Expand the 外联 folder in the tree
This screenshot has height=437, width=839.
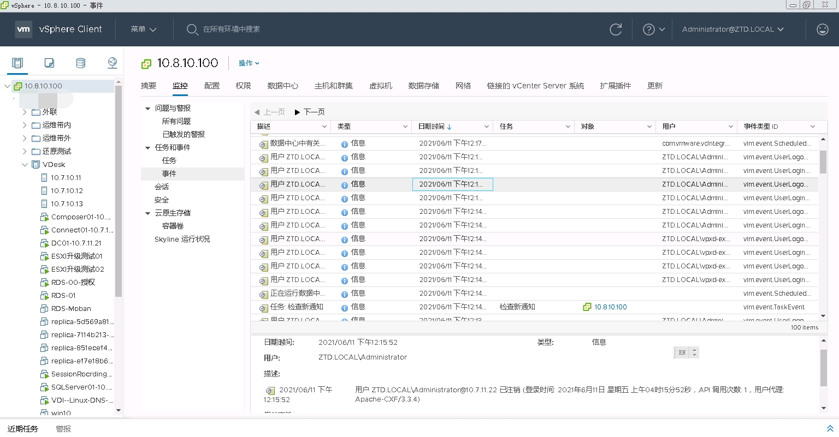pyautogui.click(x=25, y=112)
